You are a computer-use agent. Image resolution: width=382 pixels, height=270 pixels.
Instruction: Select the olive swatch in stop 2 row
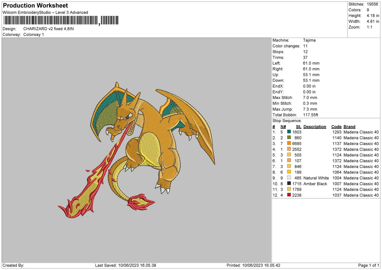click(289, 138)
